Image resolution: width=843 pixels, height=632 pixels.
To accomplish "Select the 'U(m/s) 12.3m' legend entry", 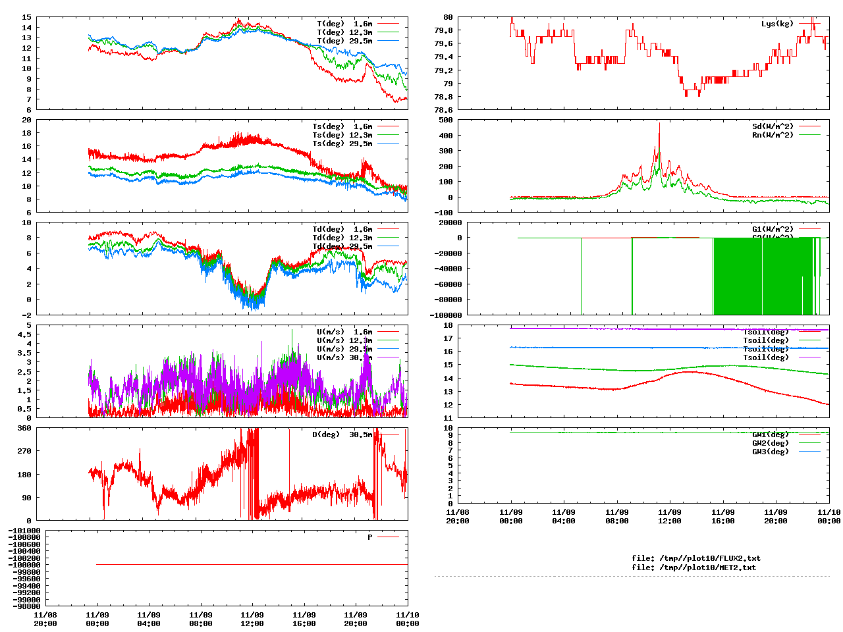I will pos(344,340).
